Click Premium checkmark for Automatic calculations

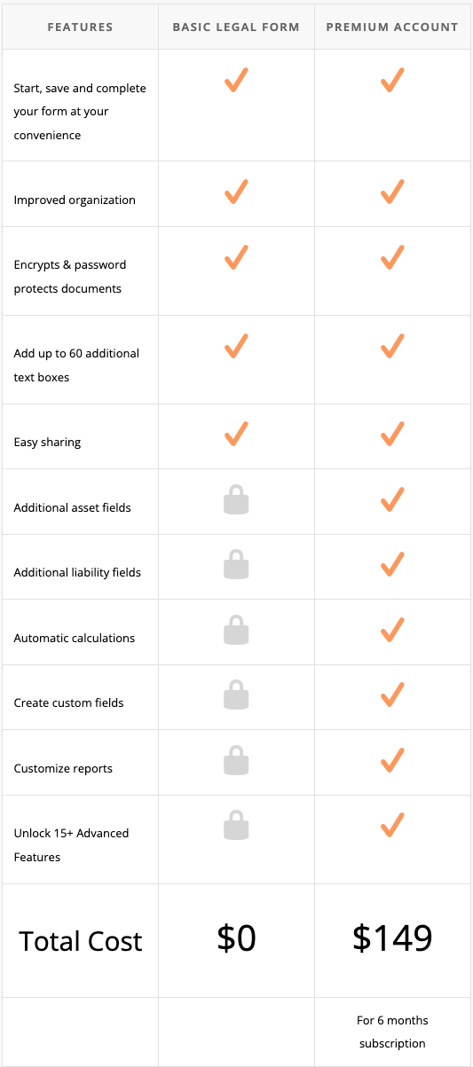tap(392, 630)
